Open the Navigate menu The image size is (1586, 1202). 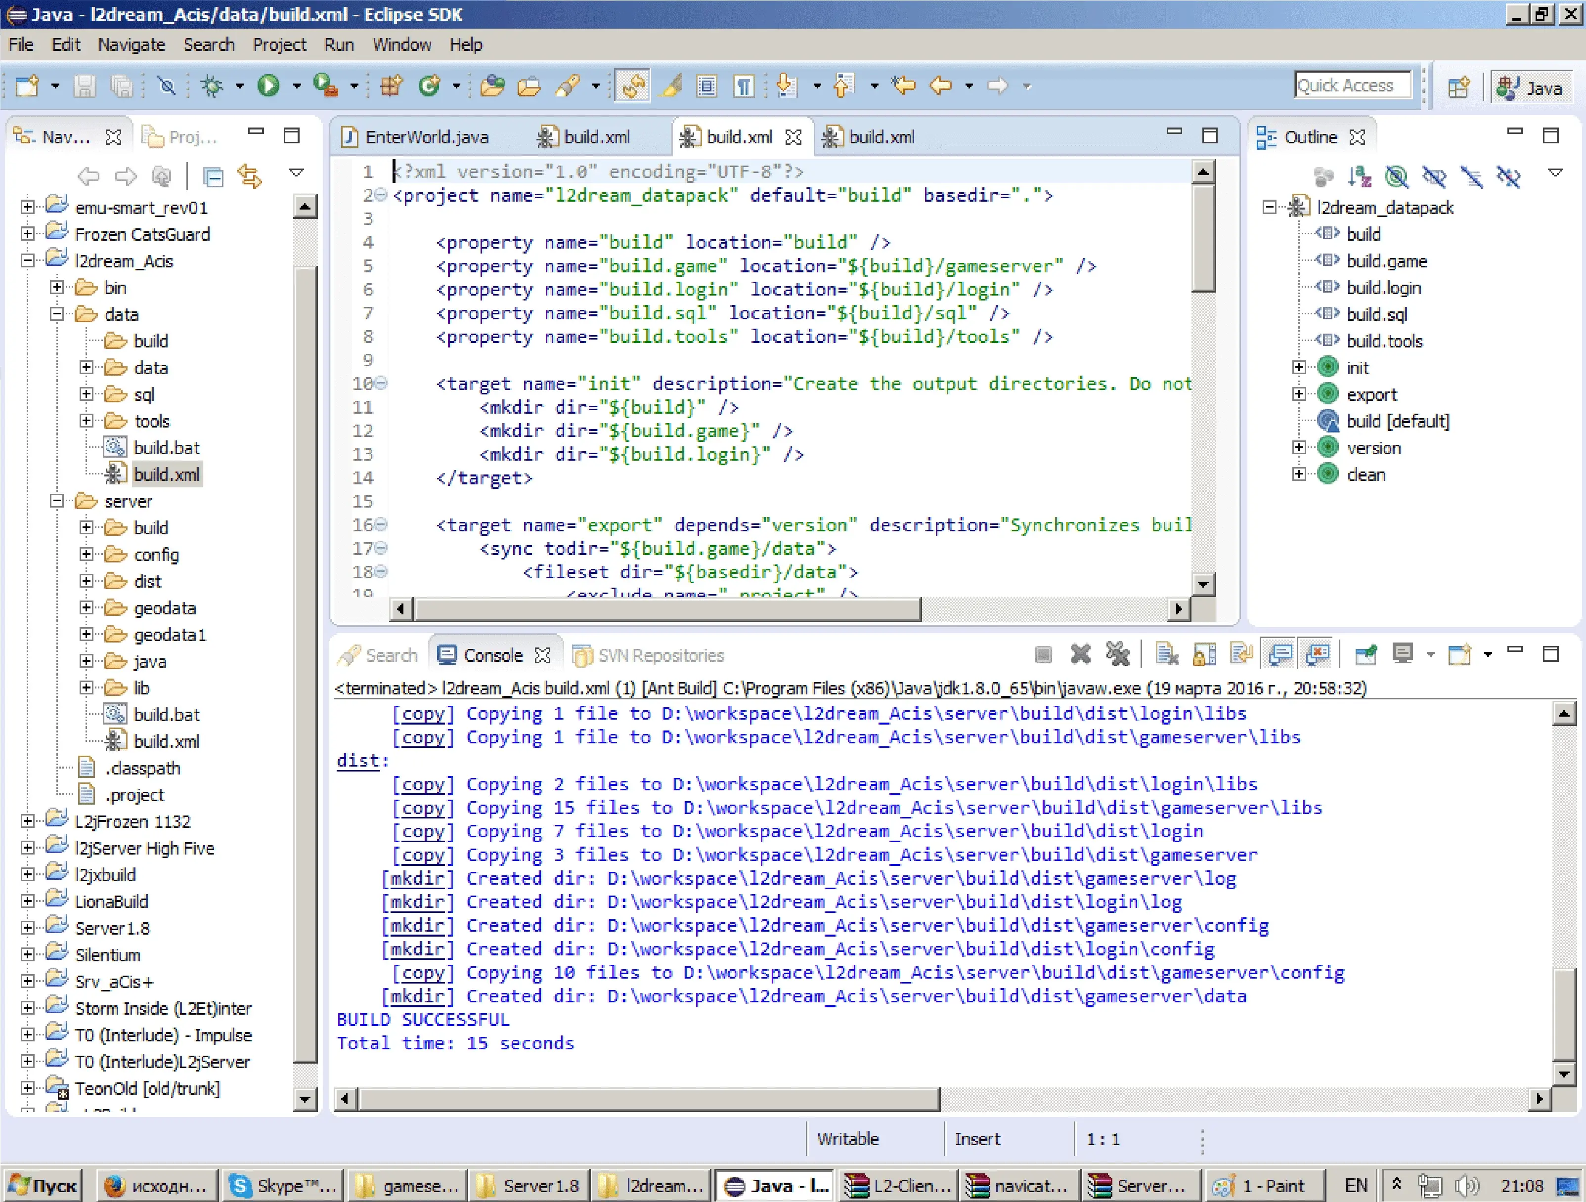tap(131, 44)
